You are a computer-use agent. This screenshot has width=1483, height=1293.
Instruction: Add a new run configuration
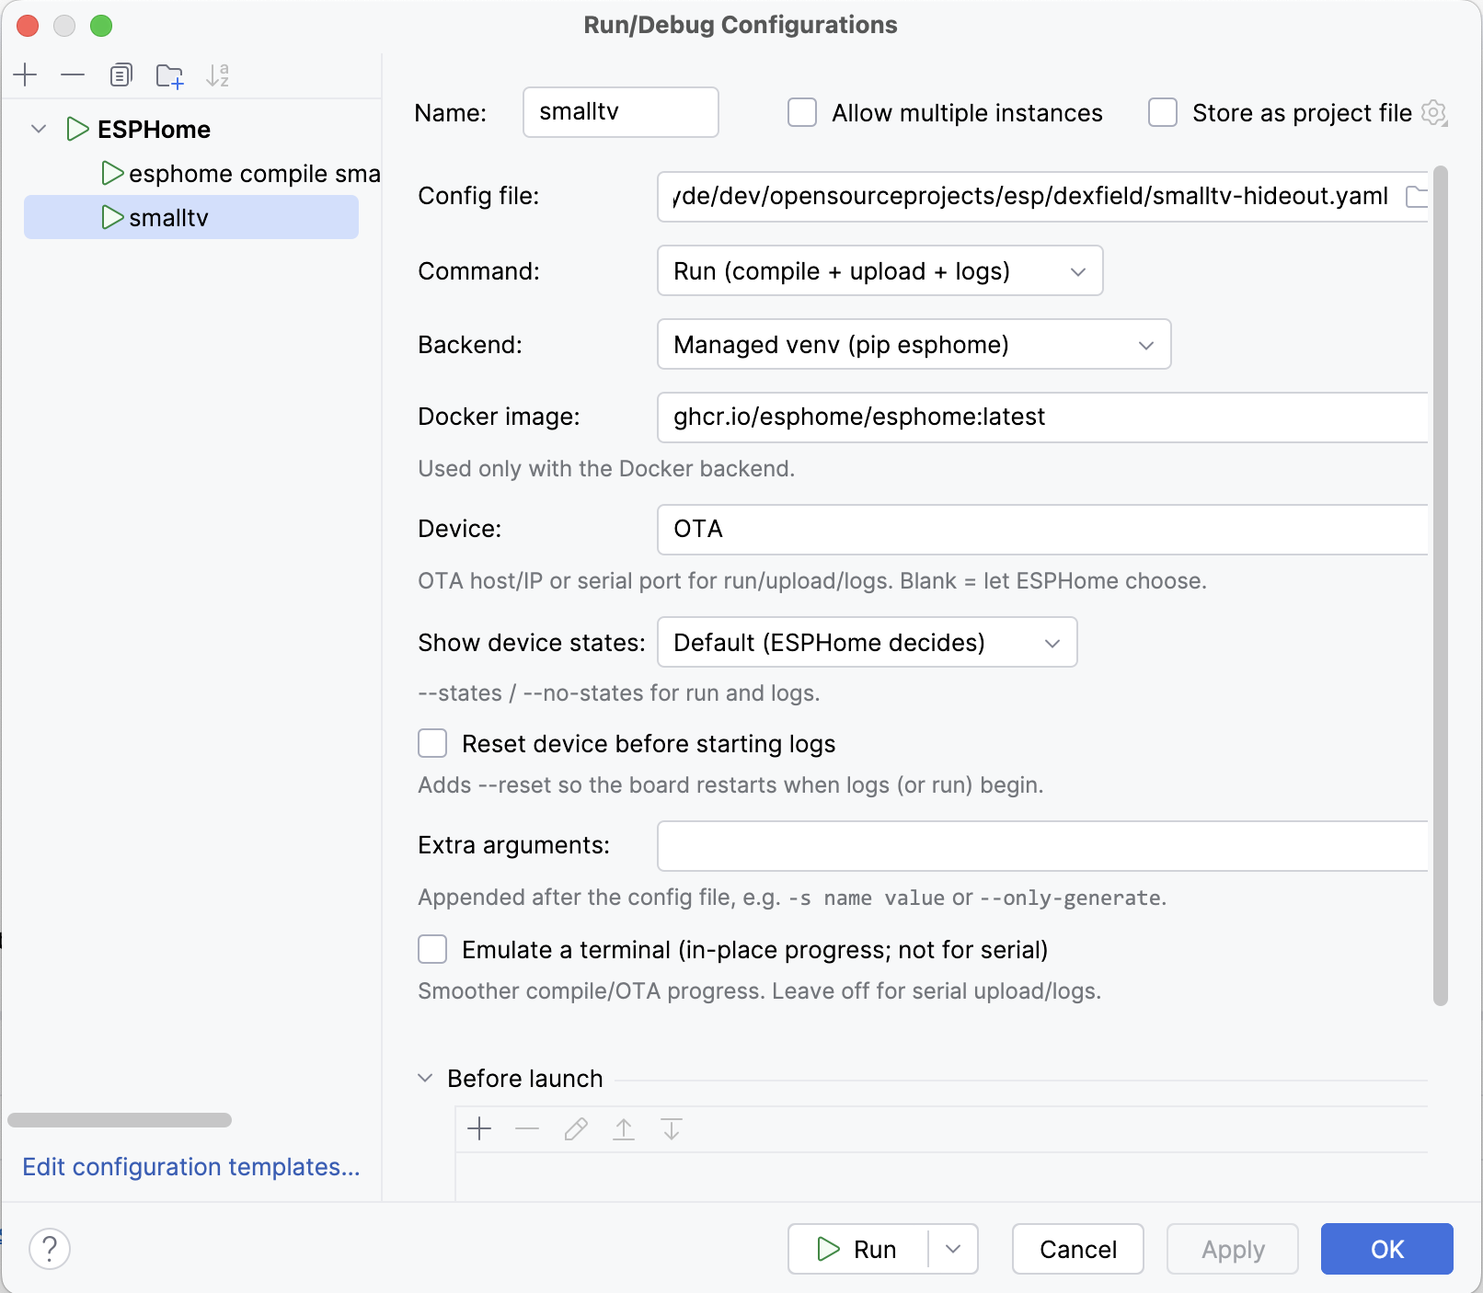click(26, 74)
